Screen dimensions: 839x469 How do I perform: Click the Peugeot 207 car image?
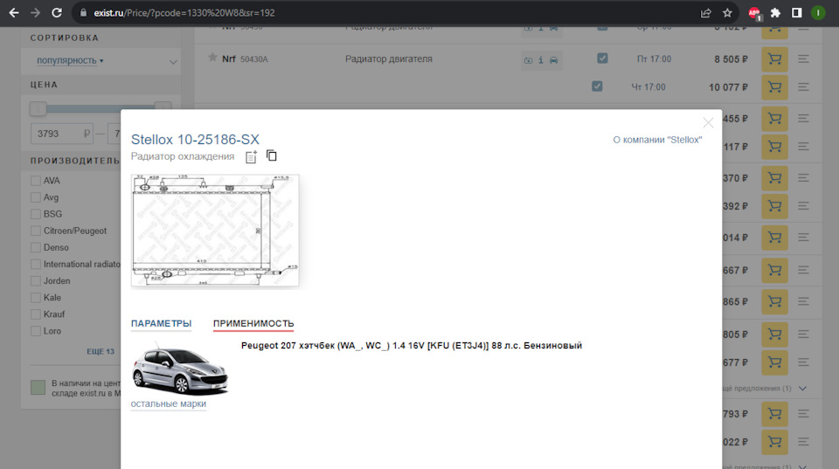pos(180,370)
